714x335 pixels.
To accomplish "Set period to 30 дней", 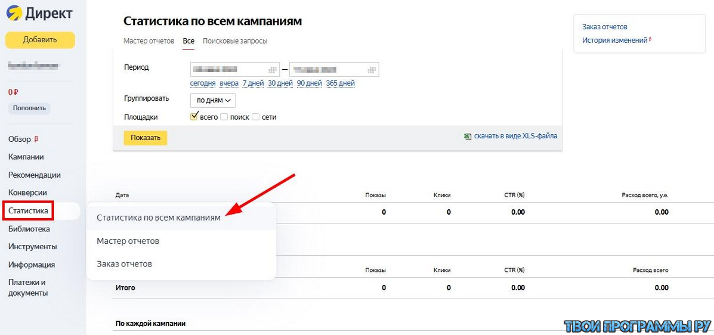I will point(280,83).
